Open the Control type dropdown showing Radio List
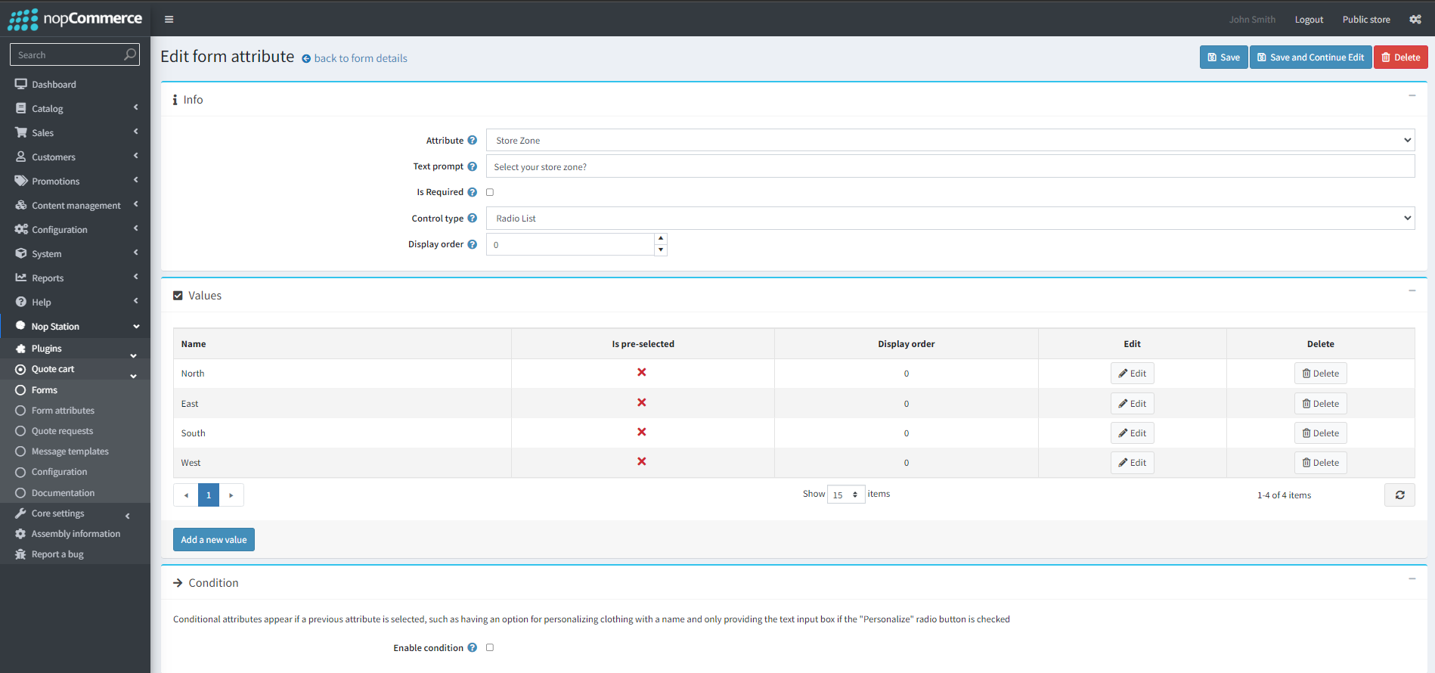 [x=950, y=219]
